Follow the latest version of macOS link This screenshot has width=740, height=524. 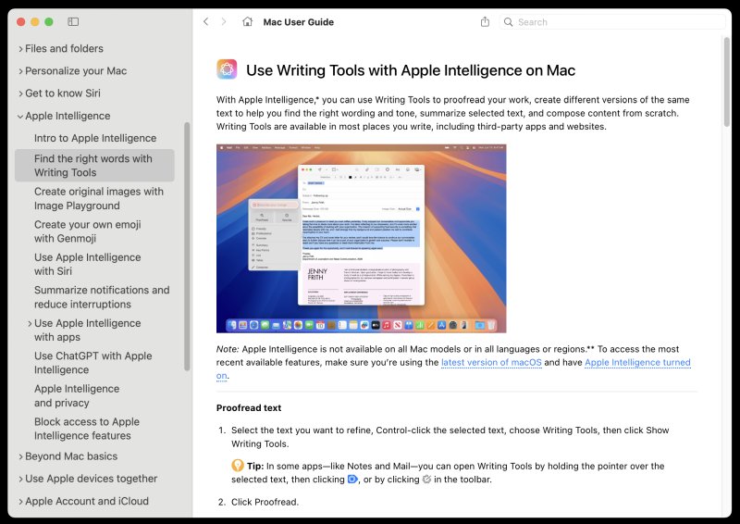(x=491, y=362)
